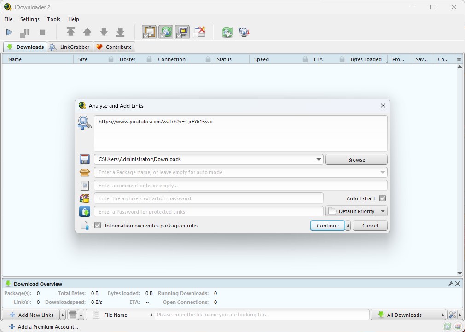Viewport: 465px width, 332px height.
Task: Uncheck the Auto Extract checkbox
Action: 382,198
